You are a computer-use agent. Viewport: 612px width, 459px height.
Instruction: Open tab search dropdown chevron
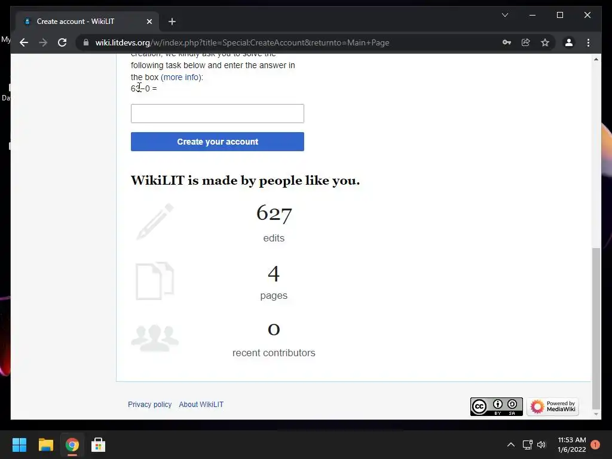point(504,15)
